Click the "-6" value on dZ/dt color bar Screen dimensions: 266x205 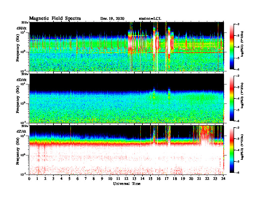pyautogui.click(x=237, y=173)
